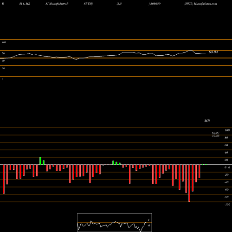Click the 308699 value in the header
The height and width of the screenshot is (232, 232).
(x=155, y=4)
